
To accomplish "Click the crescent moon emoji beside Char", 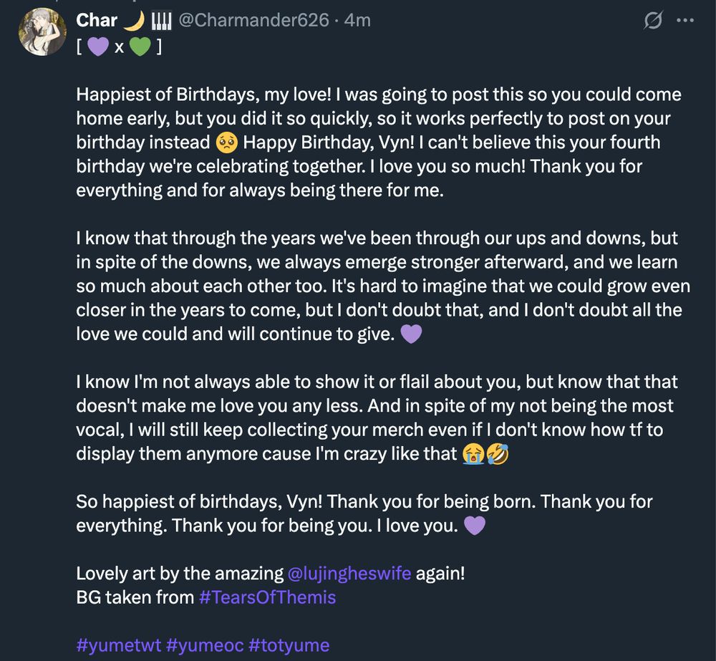I will 135,21.
